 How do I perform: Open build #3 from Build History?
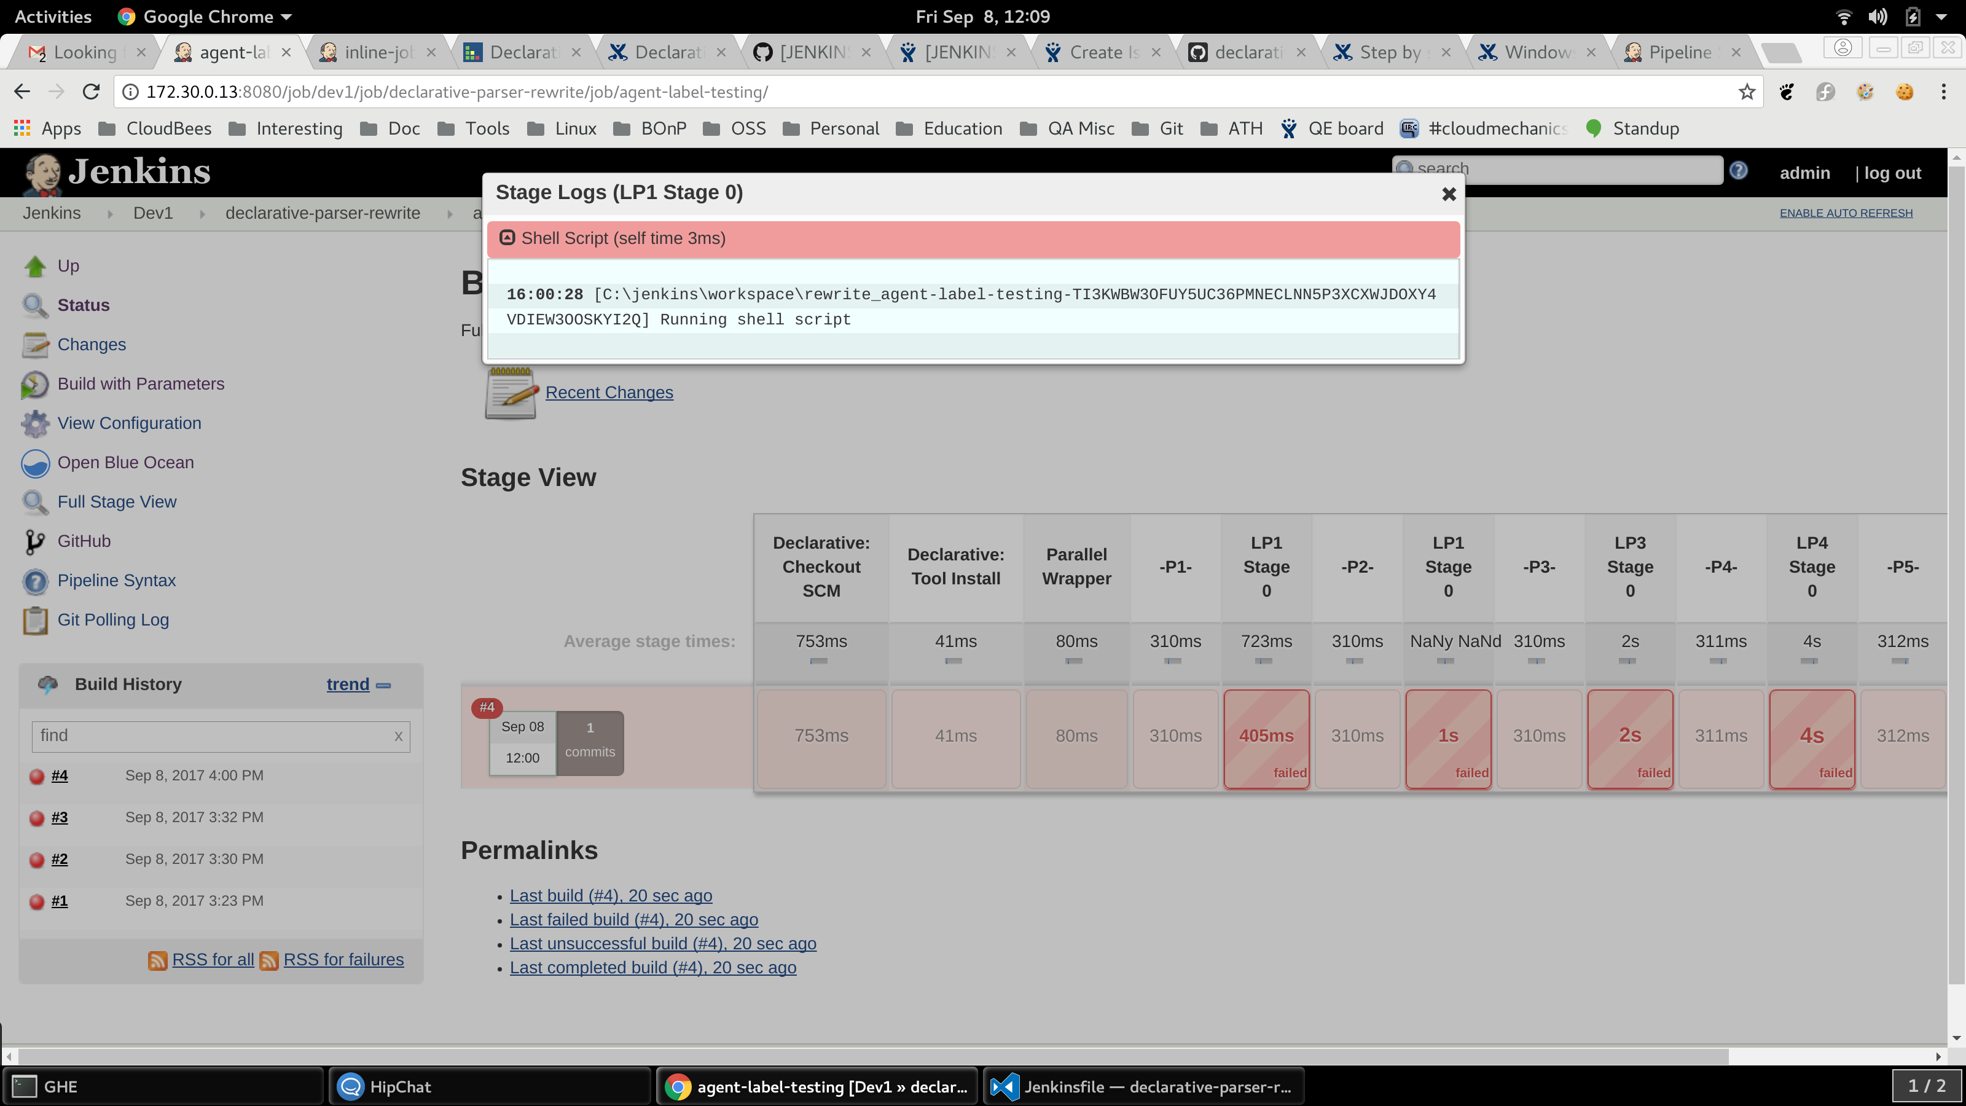60,817
